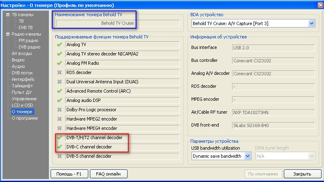Click the По умолчанию button
Image resolution: width=324 pixels, height=182 pixels.
[x=263, y=174]
